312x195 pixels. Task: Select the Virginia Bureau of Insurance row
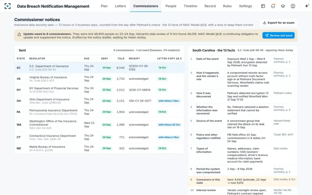pyautogui.click(x=99, y=79)
